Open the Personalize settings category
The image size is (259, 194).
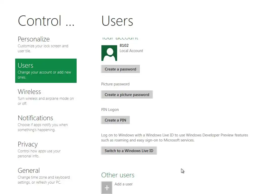click(x=46, y=44)
